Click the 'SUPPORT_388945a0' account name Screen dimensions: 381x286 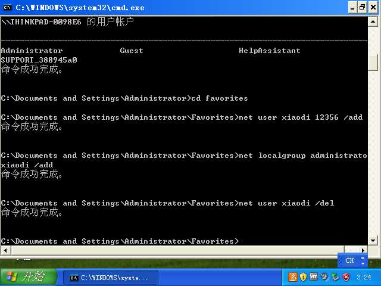click(x=39, y=60)
